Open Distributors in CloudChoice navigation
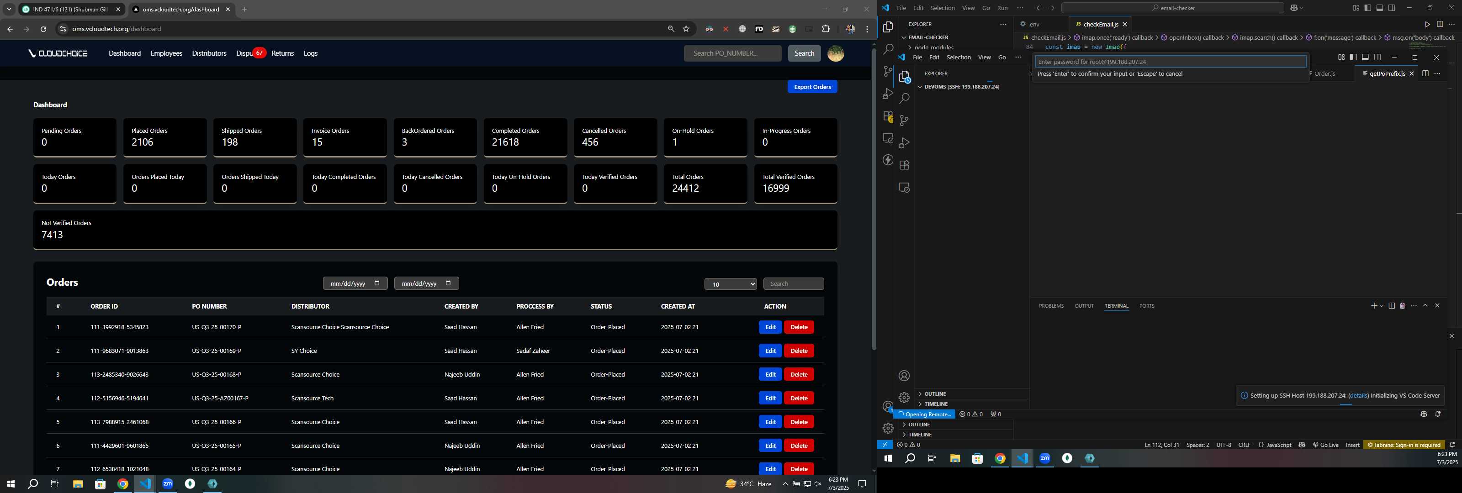Image resolution: width=1462 pixels, height=493 pixels. pos(209,53)
